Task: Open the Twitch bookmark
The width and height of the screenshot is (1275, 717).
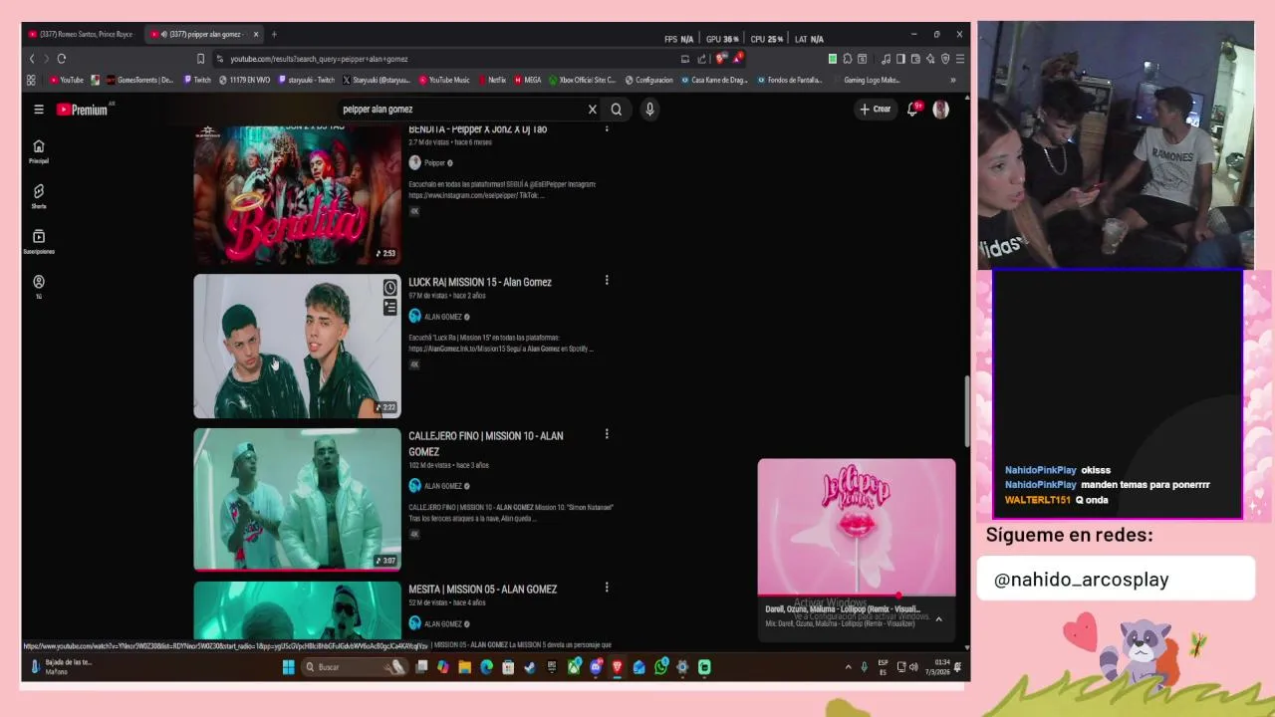Action: [x=196, y=80]
